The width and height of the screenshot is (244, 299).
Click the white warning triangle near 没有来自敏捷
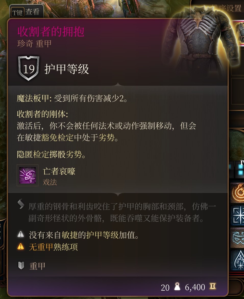click(x=21, y=234)
